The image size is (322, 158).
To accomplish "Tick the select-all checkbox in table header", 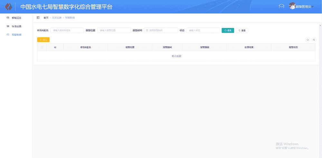I will coord(42,47).
